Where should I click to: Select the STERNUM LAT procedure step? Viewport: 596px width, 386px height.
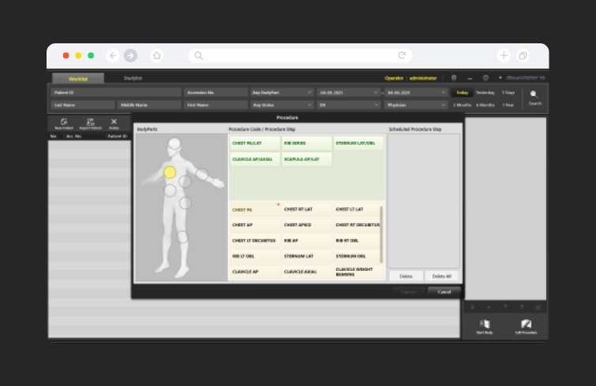tap(306, 256)
